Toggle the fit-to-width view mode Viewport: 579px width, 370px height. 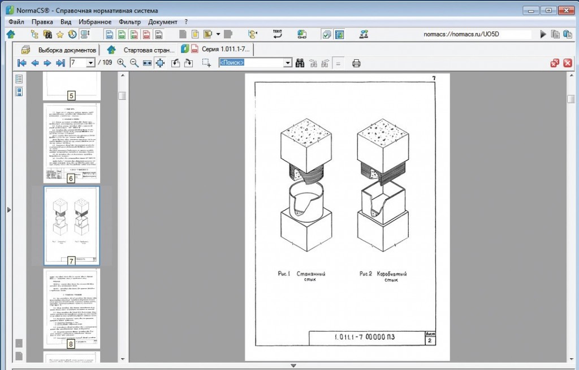[147, 63]
